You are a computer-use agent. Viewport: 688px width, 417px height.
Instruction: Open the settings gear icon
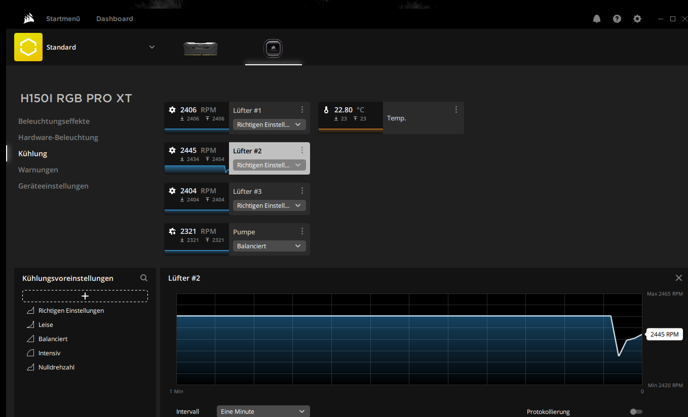point(637,19)
